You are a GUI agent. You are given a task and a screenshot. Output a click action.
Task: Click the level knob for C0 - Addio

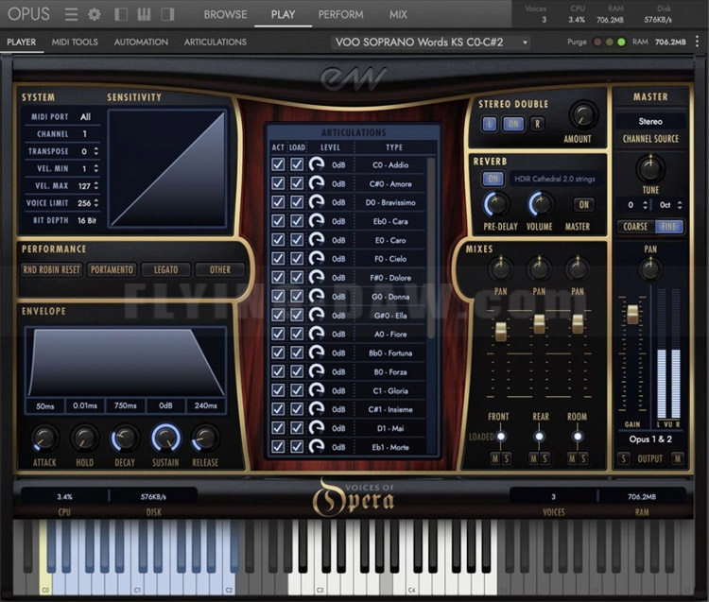317,165
